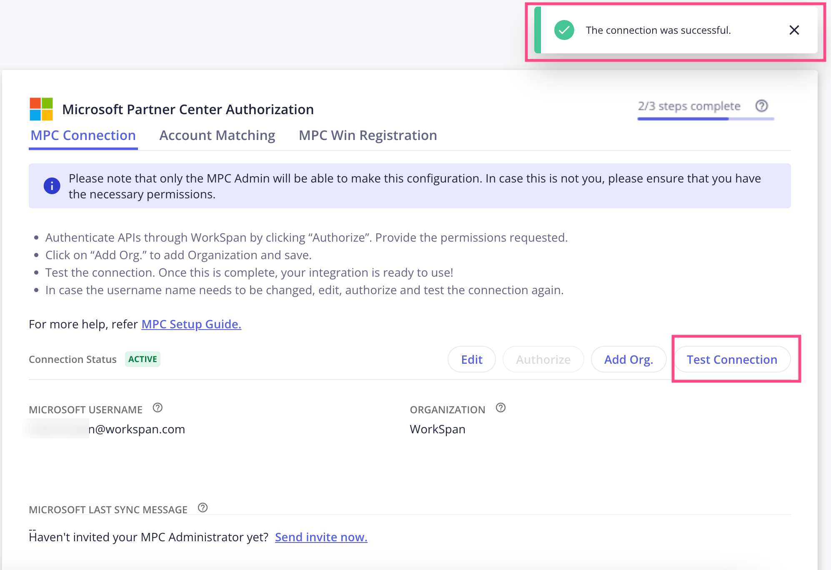Click the Edit button

[x=472, y=359]
